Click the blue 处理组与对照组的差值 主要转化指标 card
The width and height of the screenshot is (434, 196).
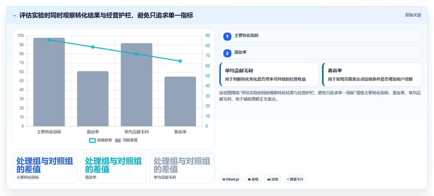45,168
